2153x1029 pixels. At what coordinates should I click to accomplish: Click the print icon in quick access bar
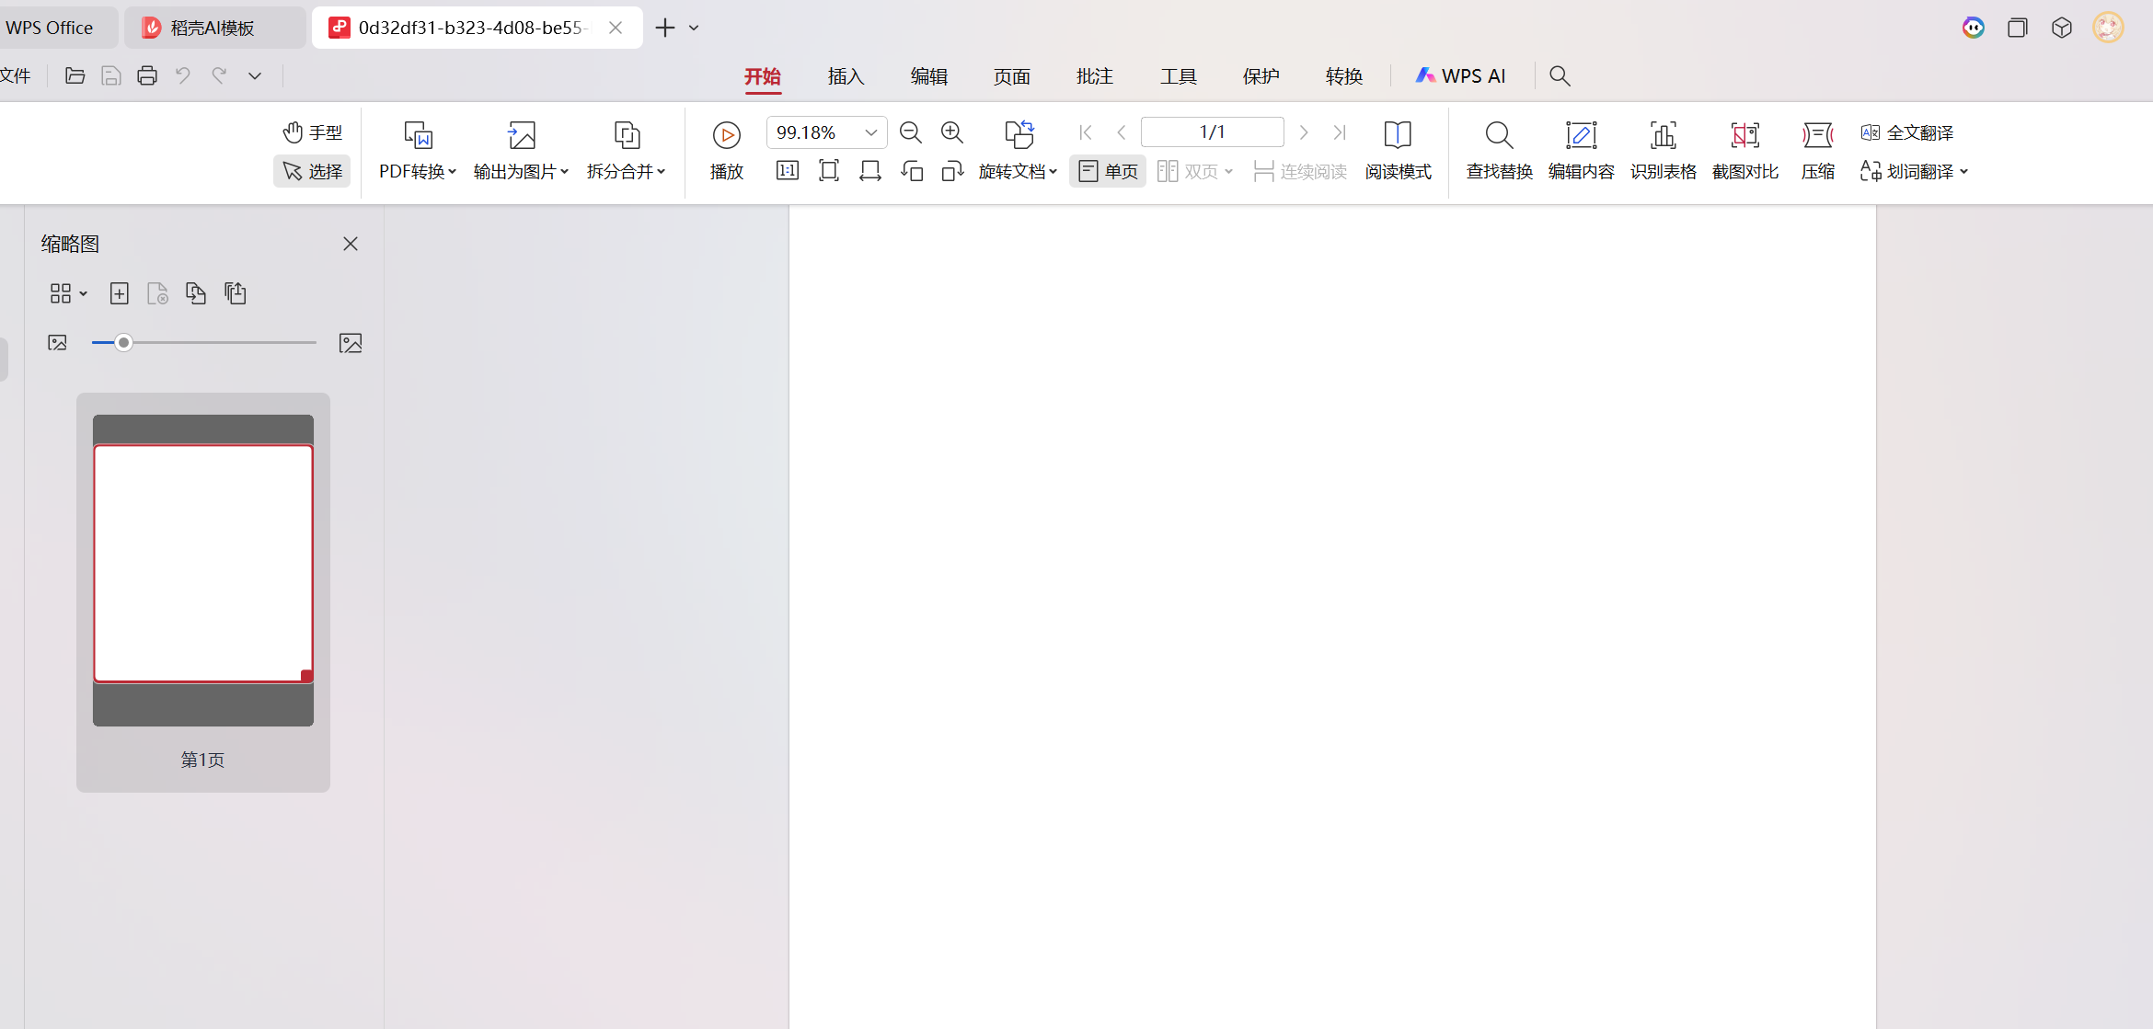[147, 76]
